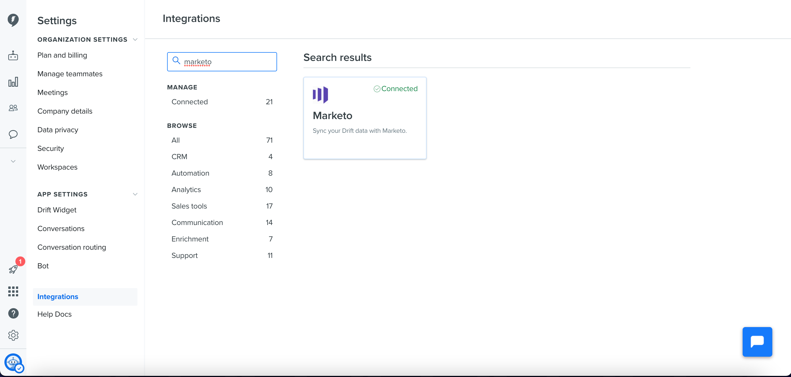Browse Automation integrations
This screenshot has height=377, width=791.
[222, 173]
